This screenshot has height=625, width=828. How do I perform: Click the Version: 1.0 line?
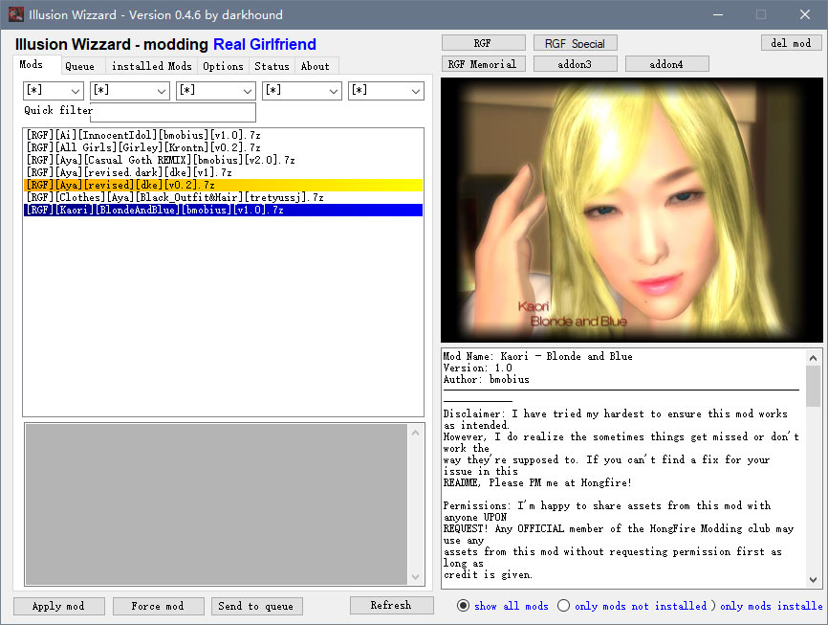[x=477, y=368]
